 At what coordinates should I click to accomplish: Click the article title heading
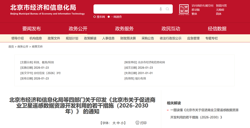pyautogui.click(x=82, y=106)
